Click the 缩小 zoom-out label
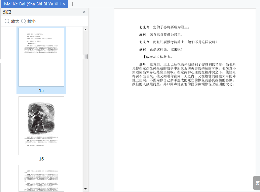The width and height of the screenshot is (260, 192). [32, 21]
